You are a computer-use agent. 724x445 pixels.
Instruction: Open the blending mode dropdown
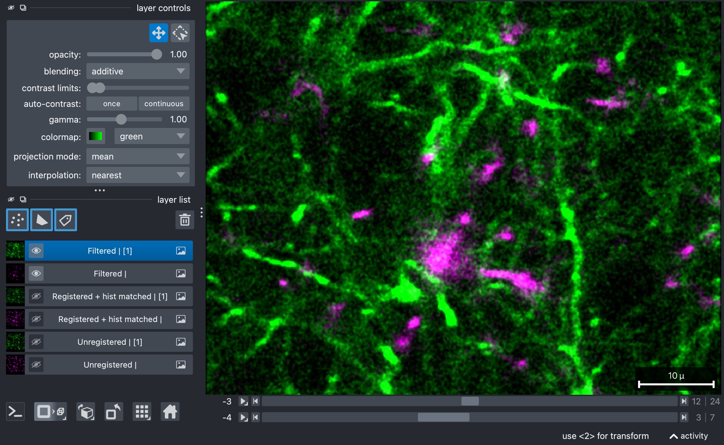[138, 71]
